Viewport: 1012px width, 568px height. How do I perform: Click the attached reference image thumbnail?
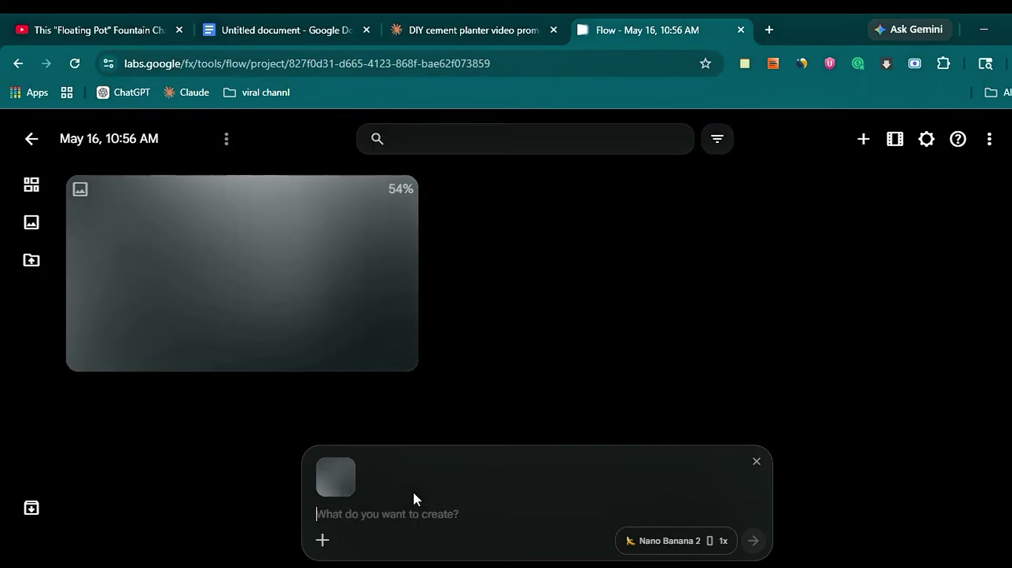[x=336, y=477]
